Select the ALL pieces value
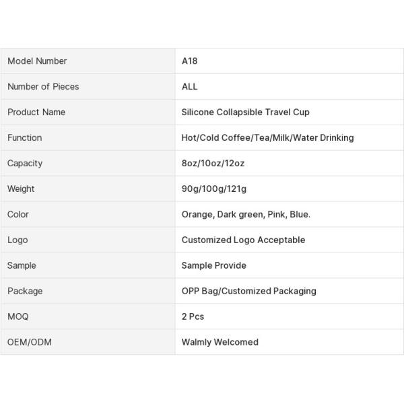Viewport: 404px width, 404px height. [x=190, y=87]
